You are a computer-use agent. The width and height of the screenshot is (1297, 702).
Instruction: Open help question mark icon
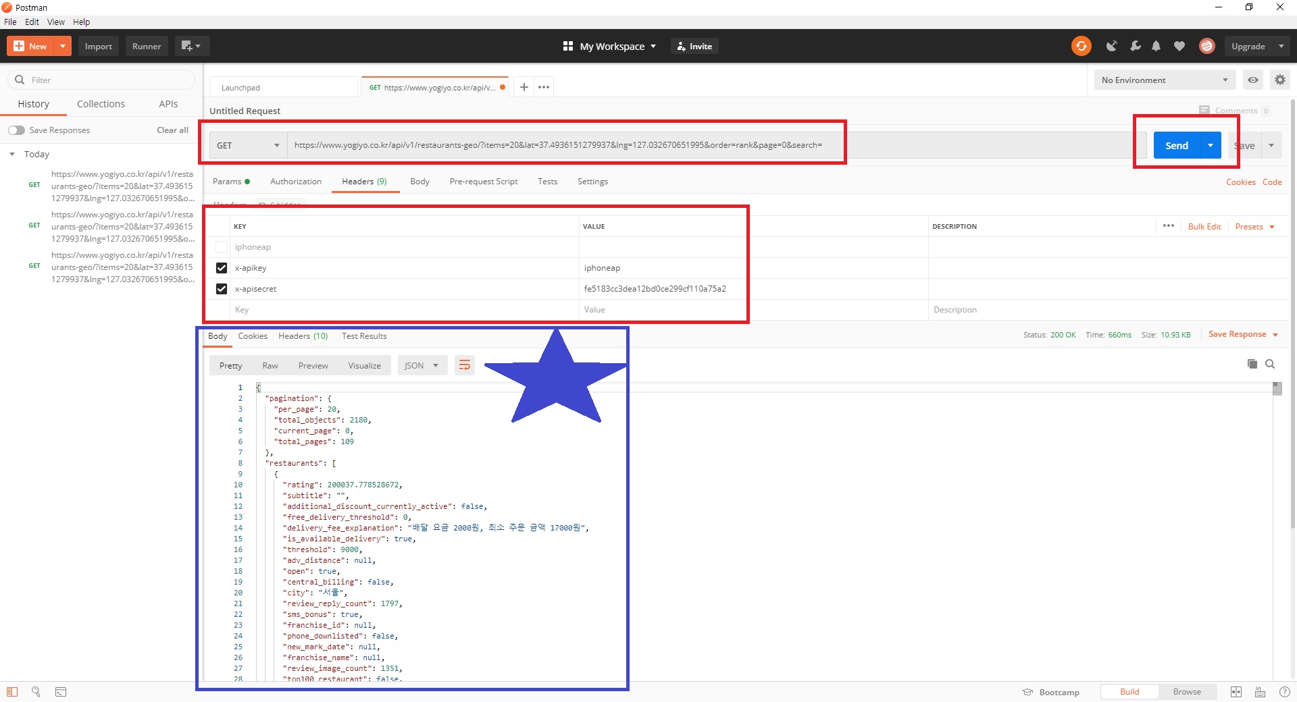1285,692
